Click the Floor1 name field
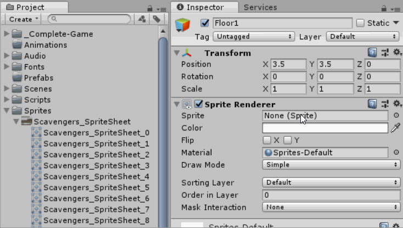The width and height of the screenshot is (403, 228). [282, 23]
